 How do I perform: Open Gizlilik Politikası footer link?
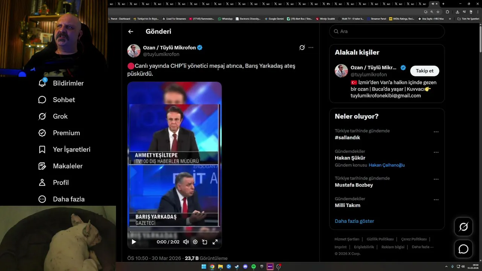(x=380, y=239)
